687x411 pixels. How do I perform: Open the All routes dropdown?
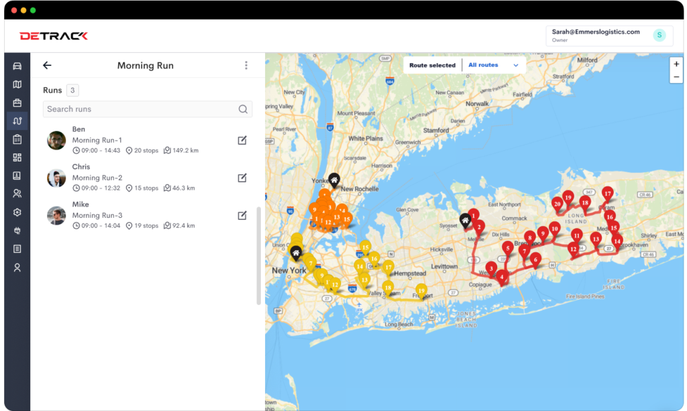pyautogui.click(x=492, y=65)
